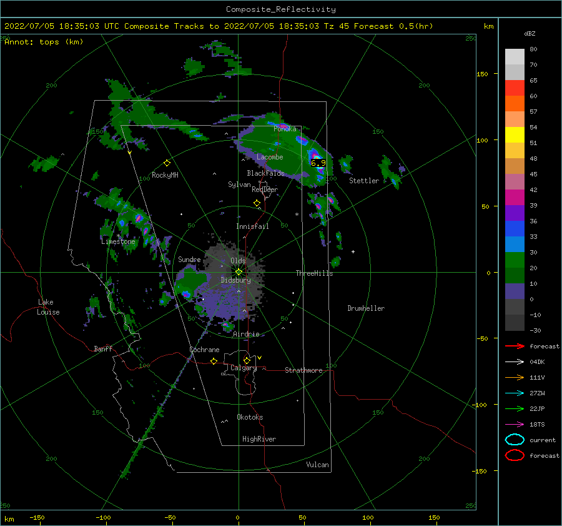The image size is (562, 526).
Task: Click the Lacombe city label
Action: click(270, 157)
